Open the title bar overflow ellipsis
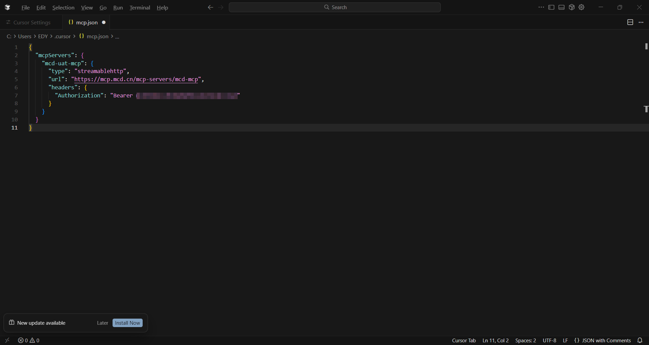 [541, 7]
